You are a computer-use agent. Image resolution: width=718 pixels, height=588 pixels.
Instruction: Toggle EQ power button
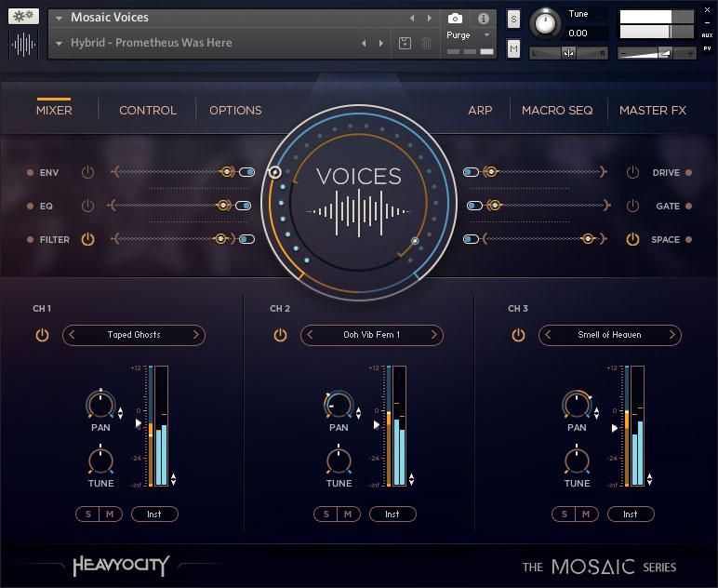87,206
